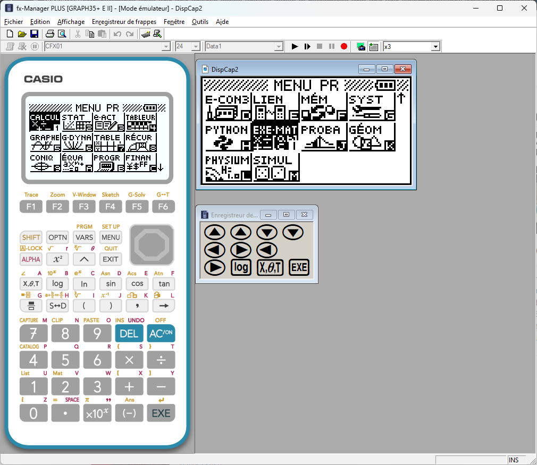The image size is (537, 465).
Task: Click the calculator S↔D key
Action: pyautogui.click(x=57, y=306)
